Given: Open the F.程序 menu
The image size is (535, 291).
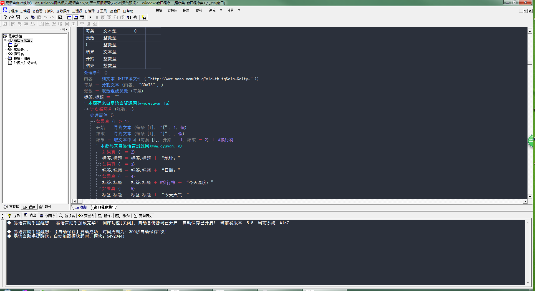Looking at the screenshot, I should (x=13, y=11).
